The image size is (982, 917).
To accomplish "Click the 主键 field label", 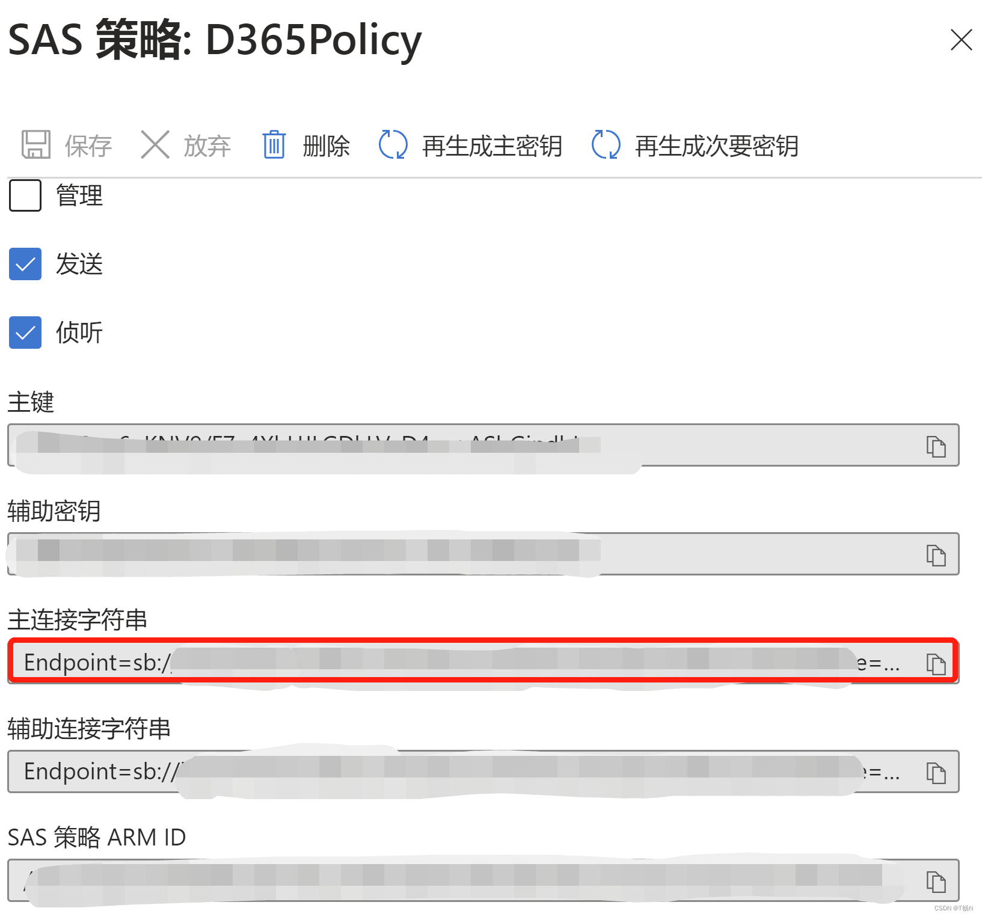I will (x=31, y=402).
